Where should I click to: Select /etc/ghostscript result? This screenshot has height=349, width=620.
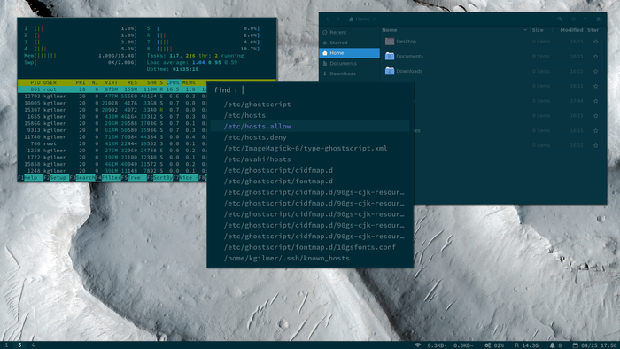pos(310,105)
